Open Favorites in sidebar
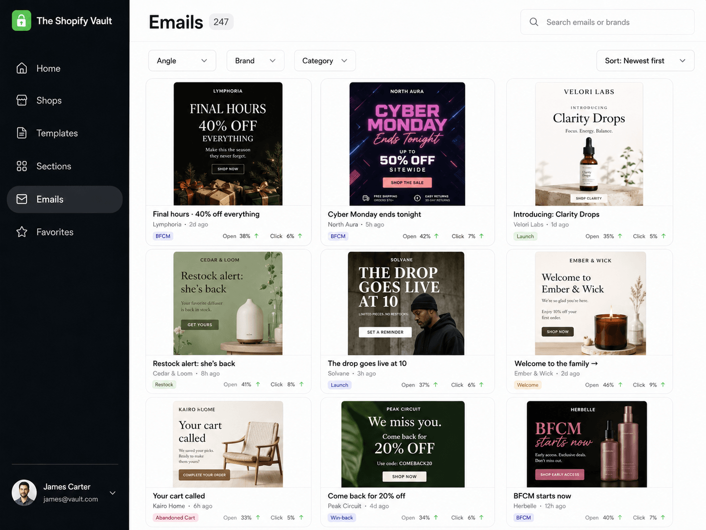This screenshot has height=530, width=706. (x=64, y=232)
